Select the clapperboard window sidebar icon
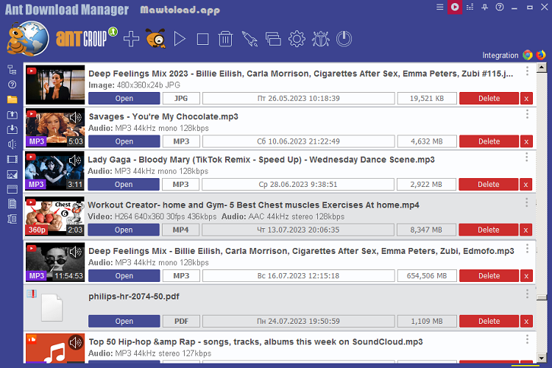The height and width of the screenshot is (368, 552). [12, 189]
